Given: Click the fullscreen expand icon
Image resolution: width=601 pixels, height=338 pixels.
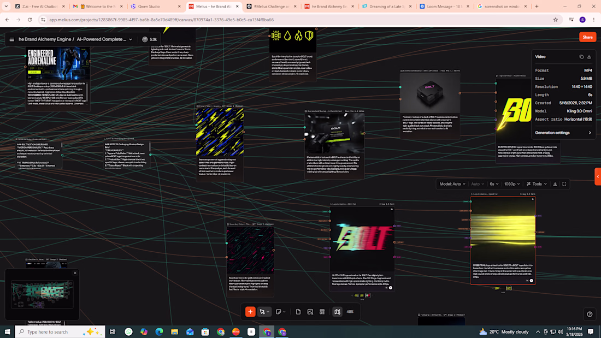Looking at the screenshot, I should pyautogui.click(x=564, y=184).
